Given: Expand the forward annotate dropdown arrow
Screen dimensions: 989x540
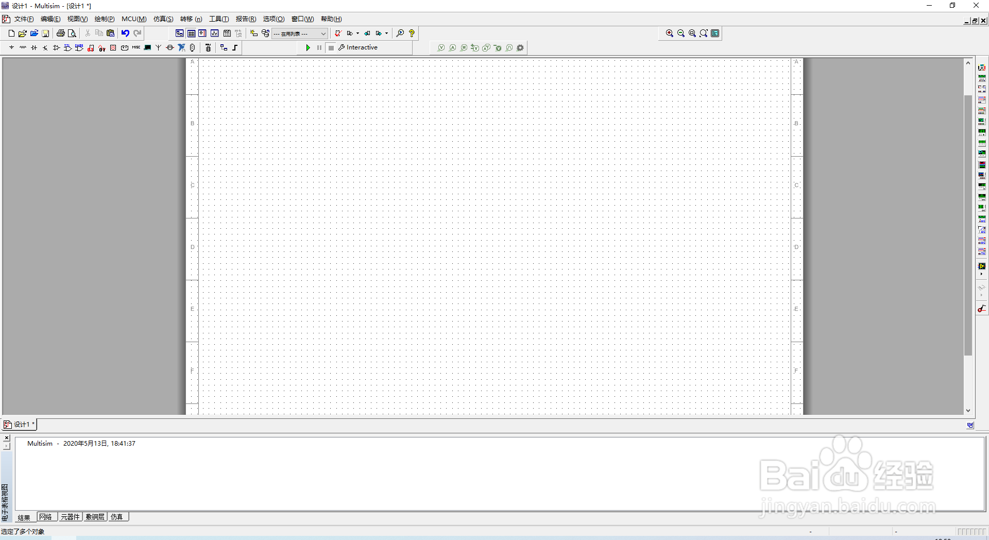Looking at the screenshot, I should pyautogui.click(x=386, y=33).
